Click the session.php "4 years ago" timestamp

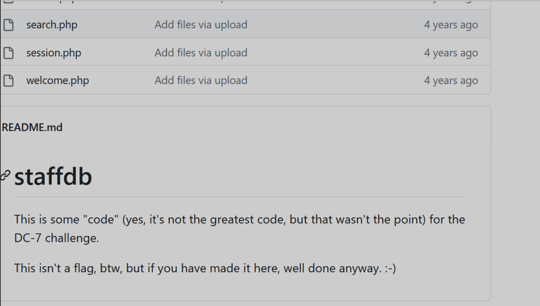coord(451,53)
